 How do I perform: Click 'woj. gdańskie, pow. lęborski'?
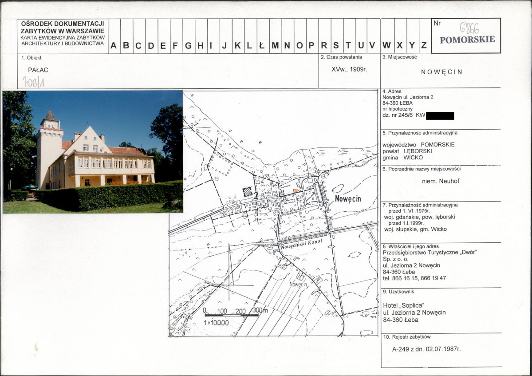[419, 217]
